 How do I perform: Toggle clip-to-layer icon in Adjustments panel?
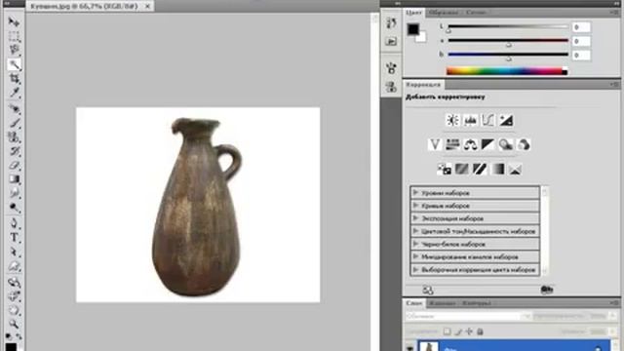547,290
